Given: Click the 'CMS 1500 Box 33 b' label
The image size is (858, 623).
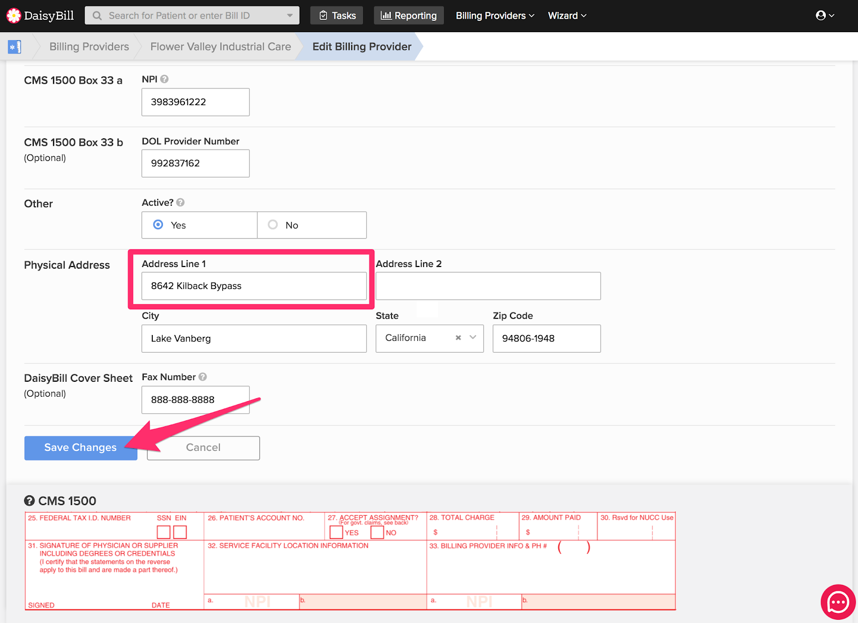Looking at the screenshot, I should [x=73, y=142].
